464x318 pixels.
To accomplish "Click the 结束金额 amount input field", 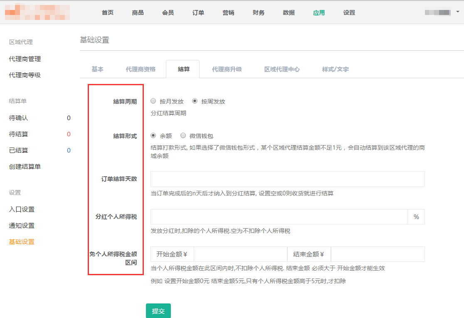I will click(x=378, y=254).
